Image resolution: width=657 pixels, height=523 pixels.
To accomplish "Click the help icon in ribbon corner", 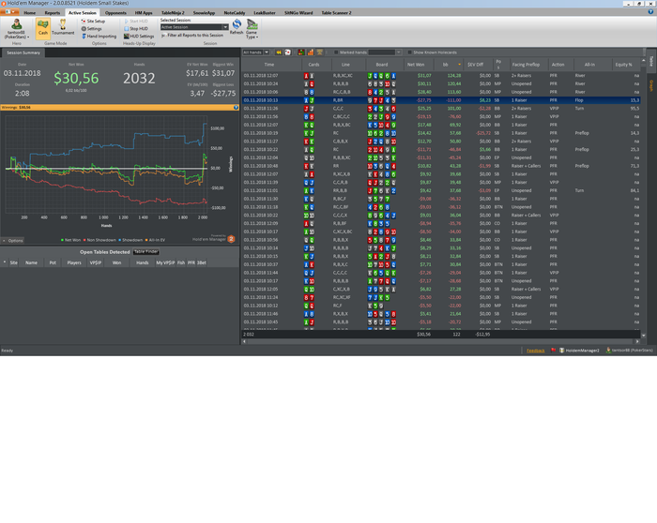I will click(650, 12).
